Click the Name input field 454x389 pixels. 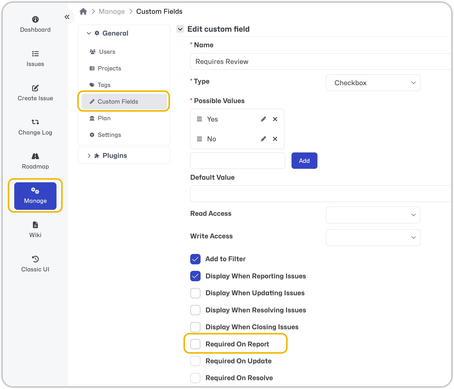321,62
